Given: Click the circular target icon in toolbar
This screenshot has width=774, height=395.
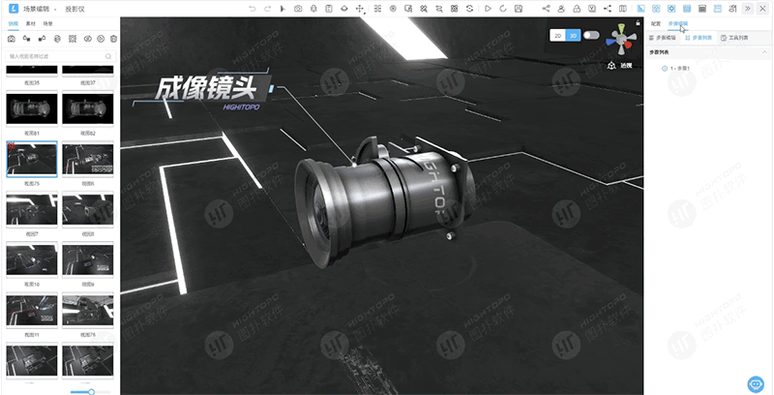Looking at the screenshot, I should (x=393, y=9).
